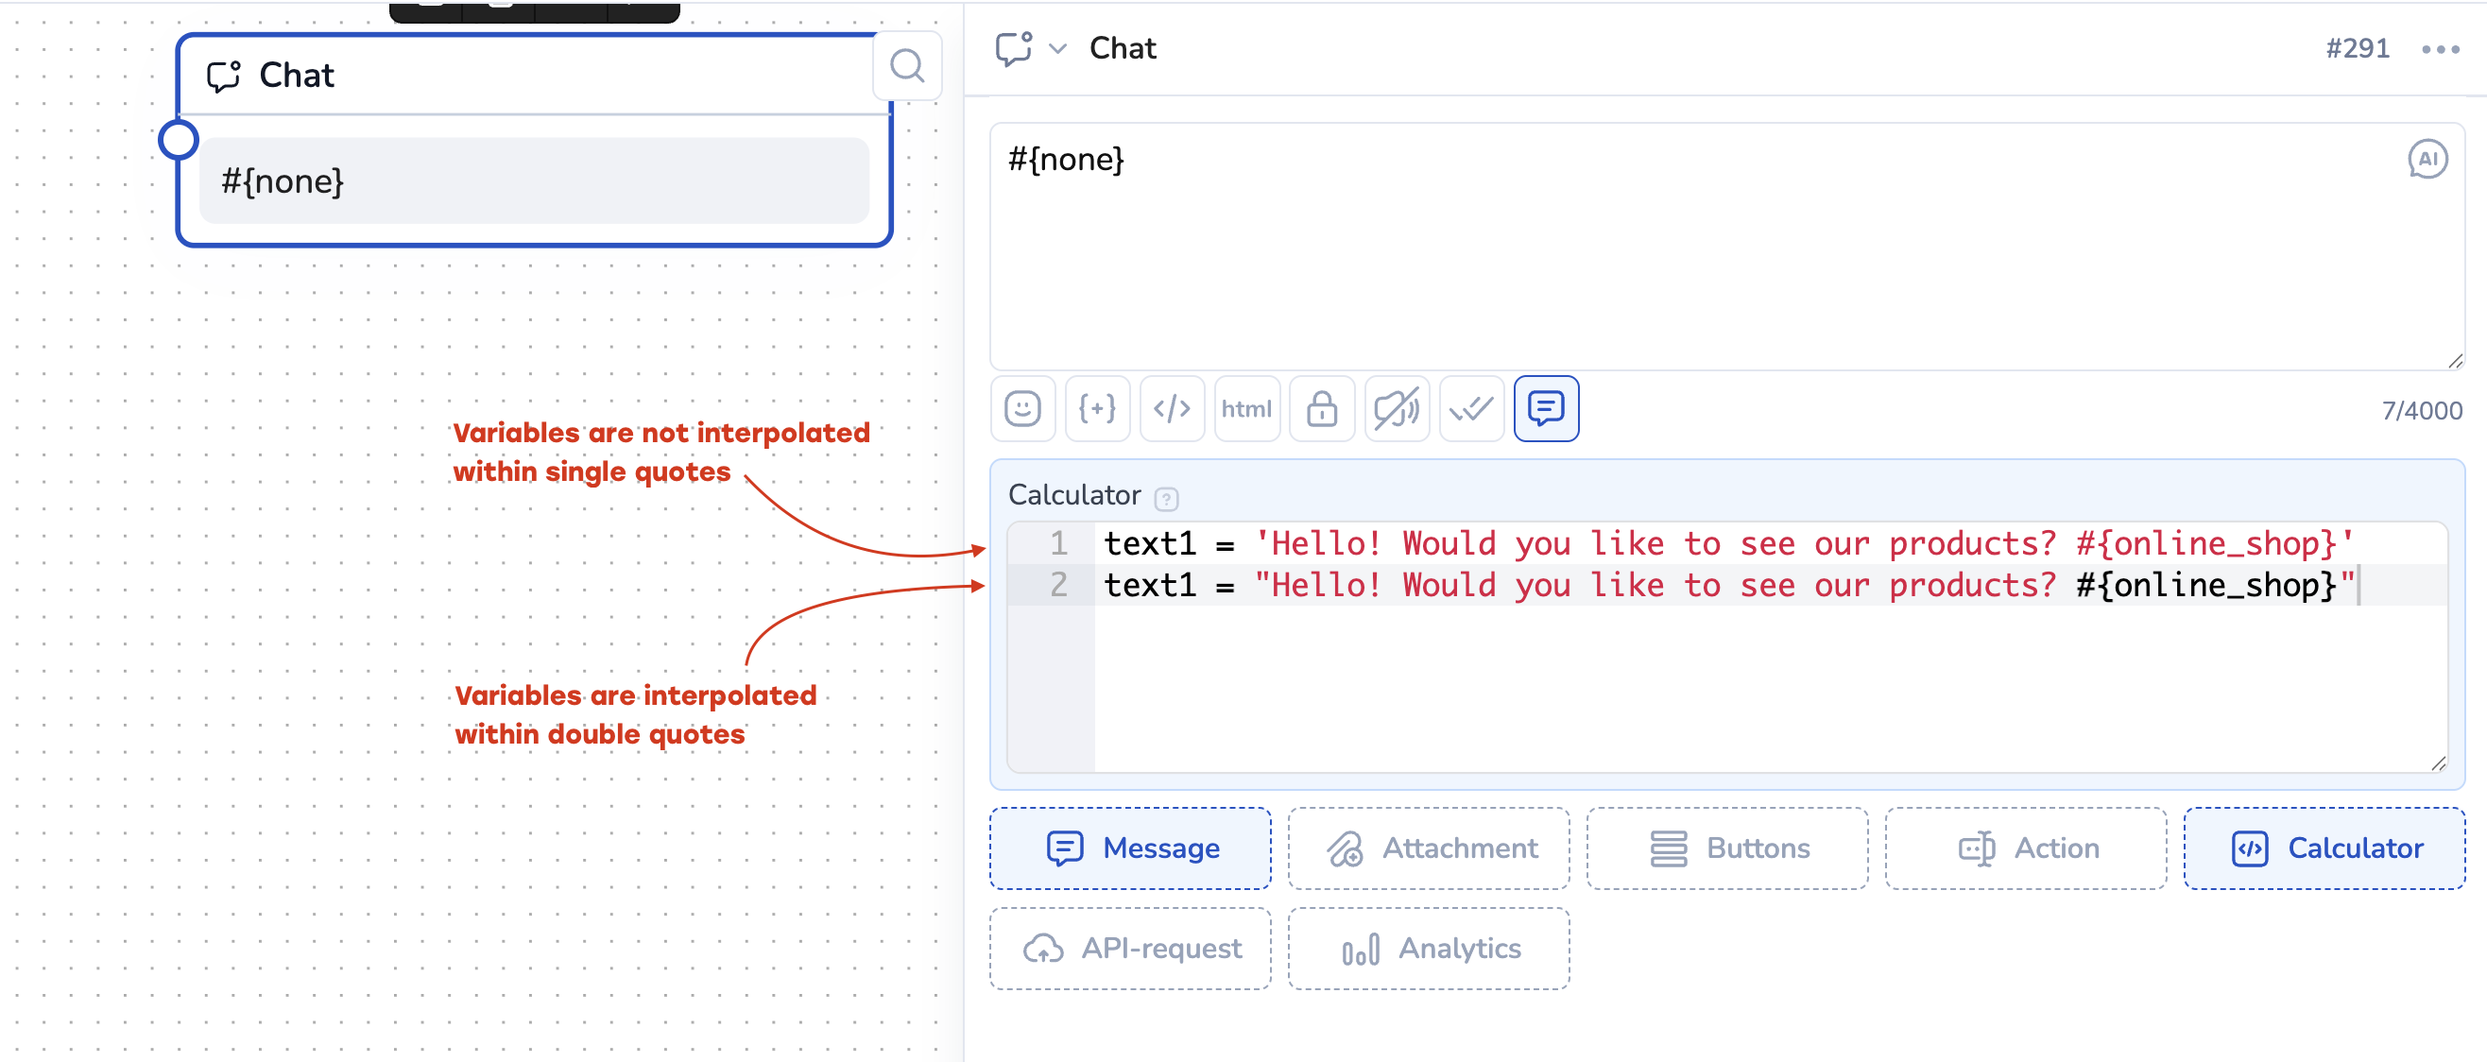The image size is (2487, 1062).
Task: Toggle the html formatting option
Action: [1246, 408]
